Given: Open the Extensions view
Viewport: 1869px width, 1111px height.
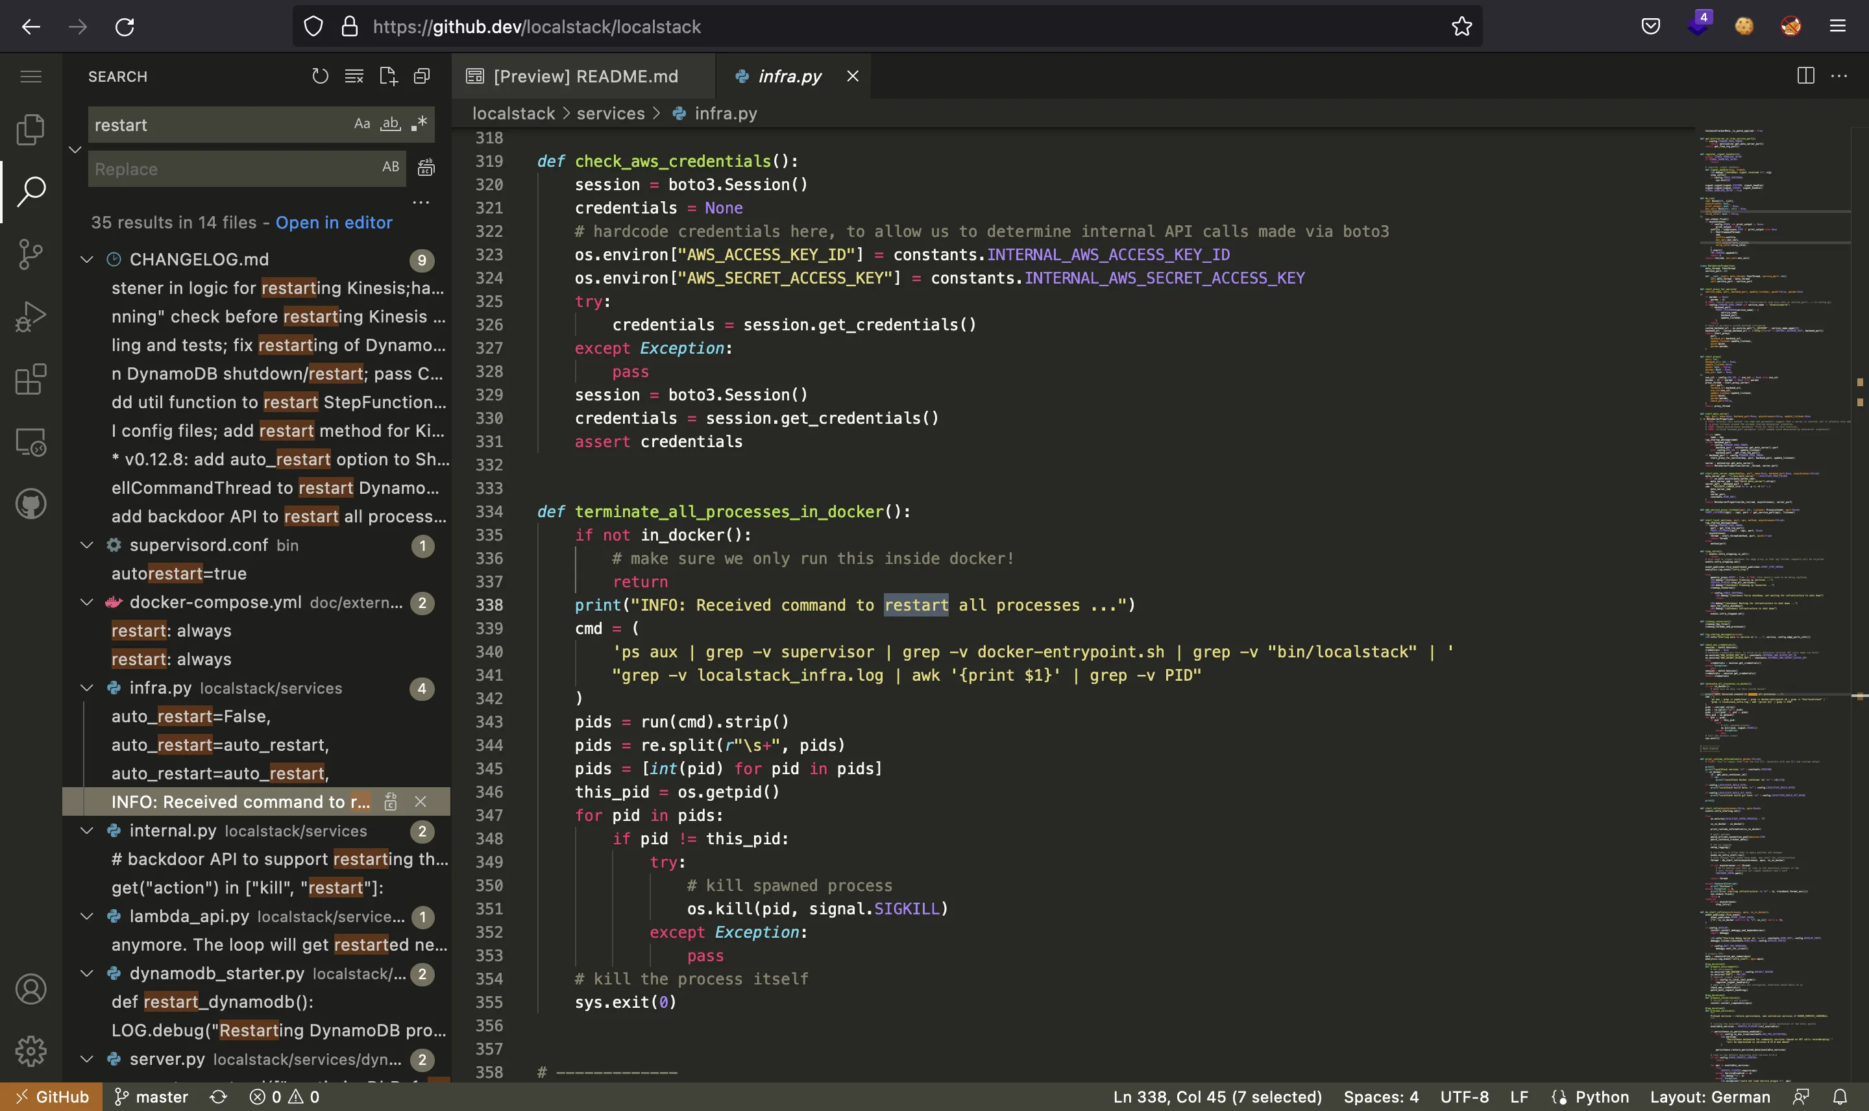Looking at the screenshot, I should pyautogui.click(x=31, y=380).
